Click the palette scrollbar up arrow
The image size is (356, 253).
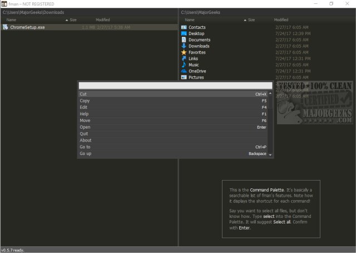click(x=270, y=93)
